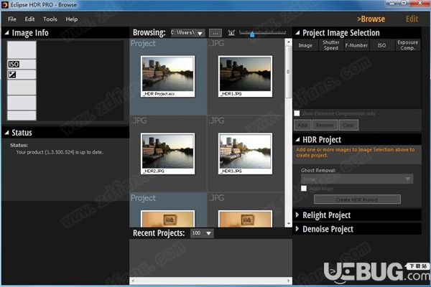Select the _HDR1.JPG thumbnail
This screenshot has height=287, width=431.
tap(245, 76)
